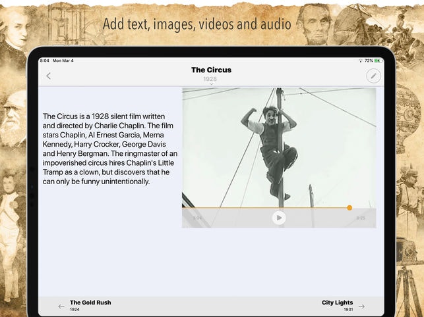Click the orange video progress knob
Viewport: 424px width, 317px height.
click(x=349, y=207)
